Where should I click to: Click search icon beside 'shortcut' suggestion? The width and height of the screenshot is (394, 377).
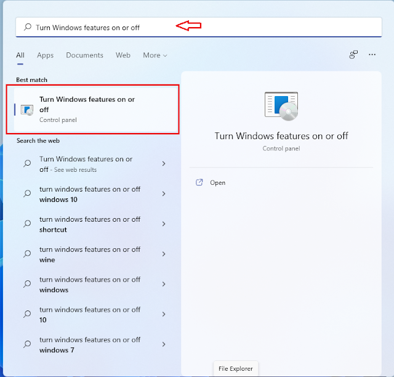27,224
